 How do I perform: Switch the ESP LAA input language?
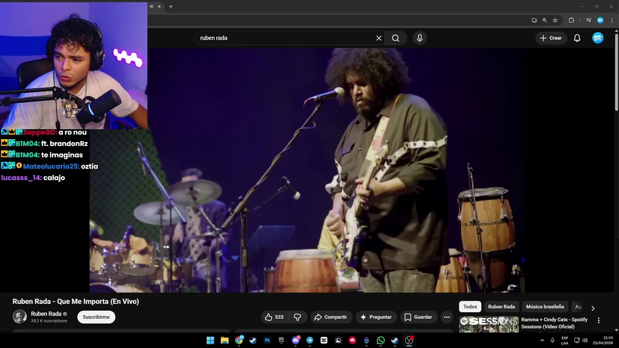pyautogui.click(x=565, y=340)
